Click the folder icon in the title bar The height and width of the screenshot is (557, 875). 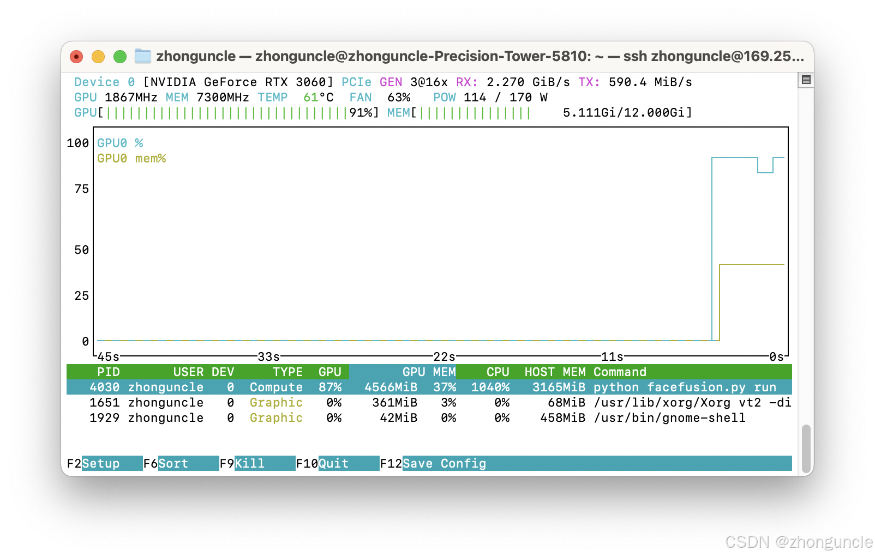(143, 56)
